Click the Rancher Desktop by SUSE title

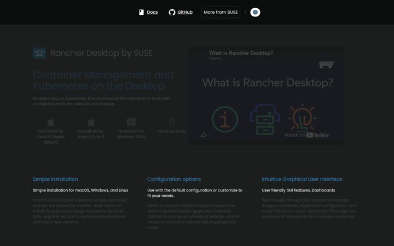click(101, 53)
